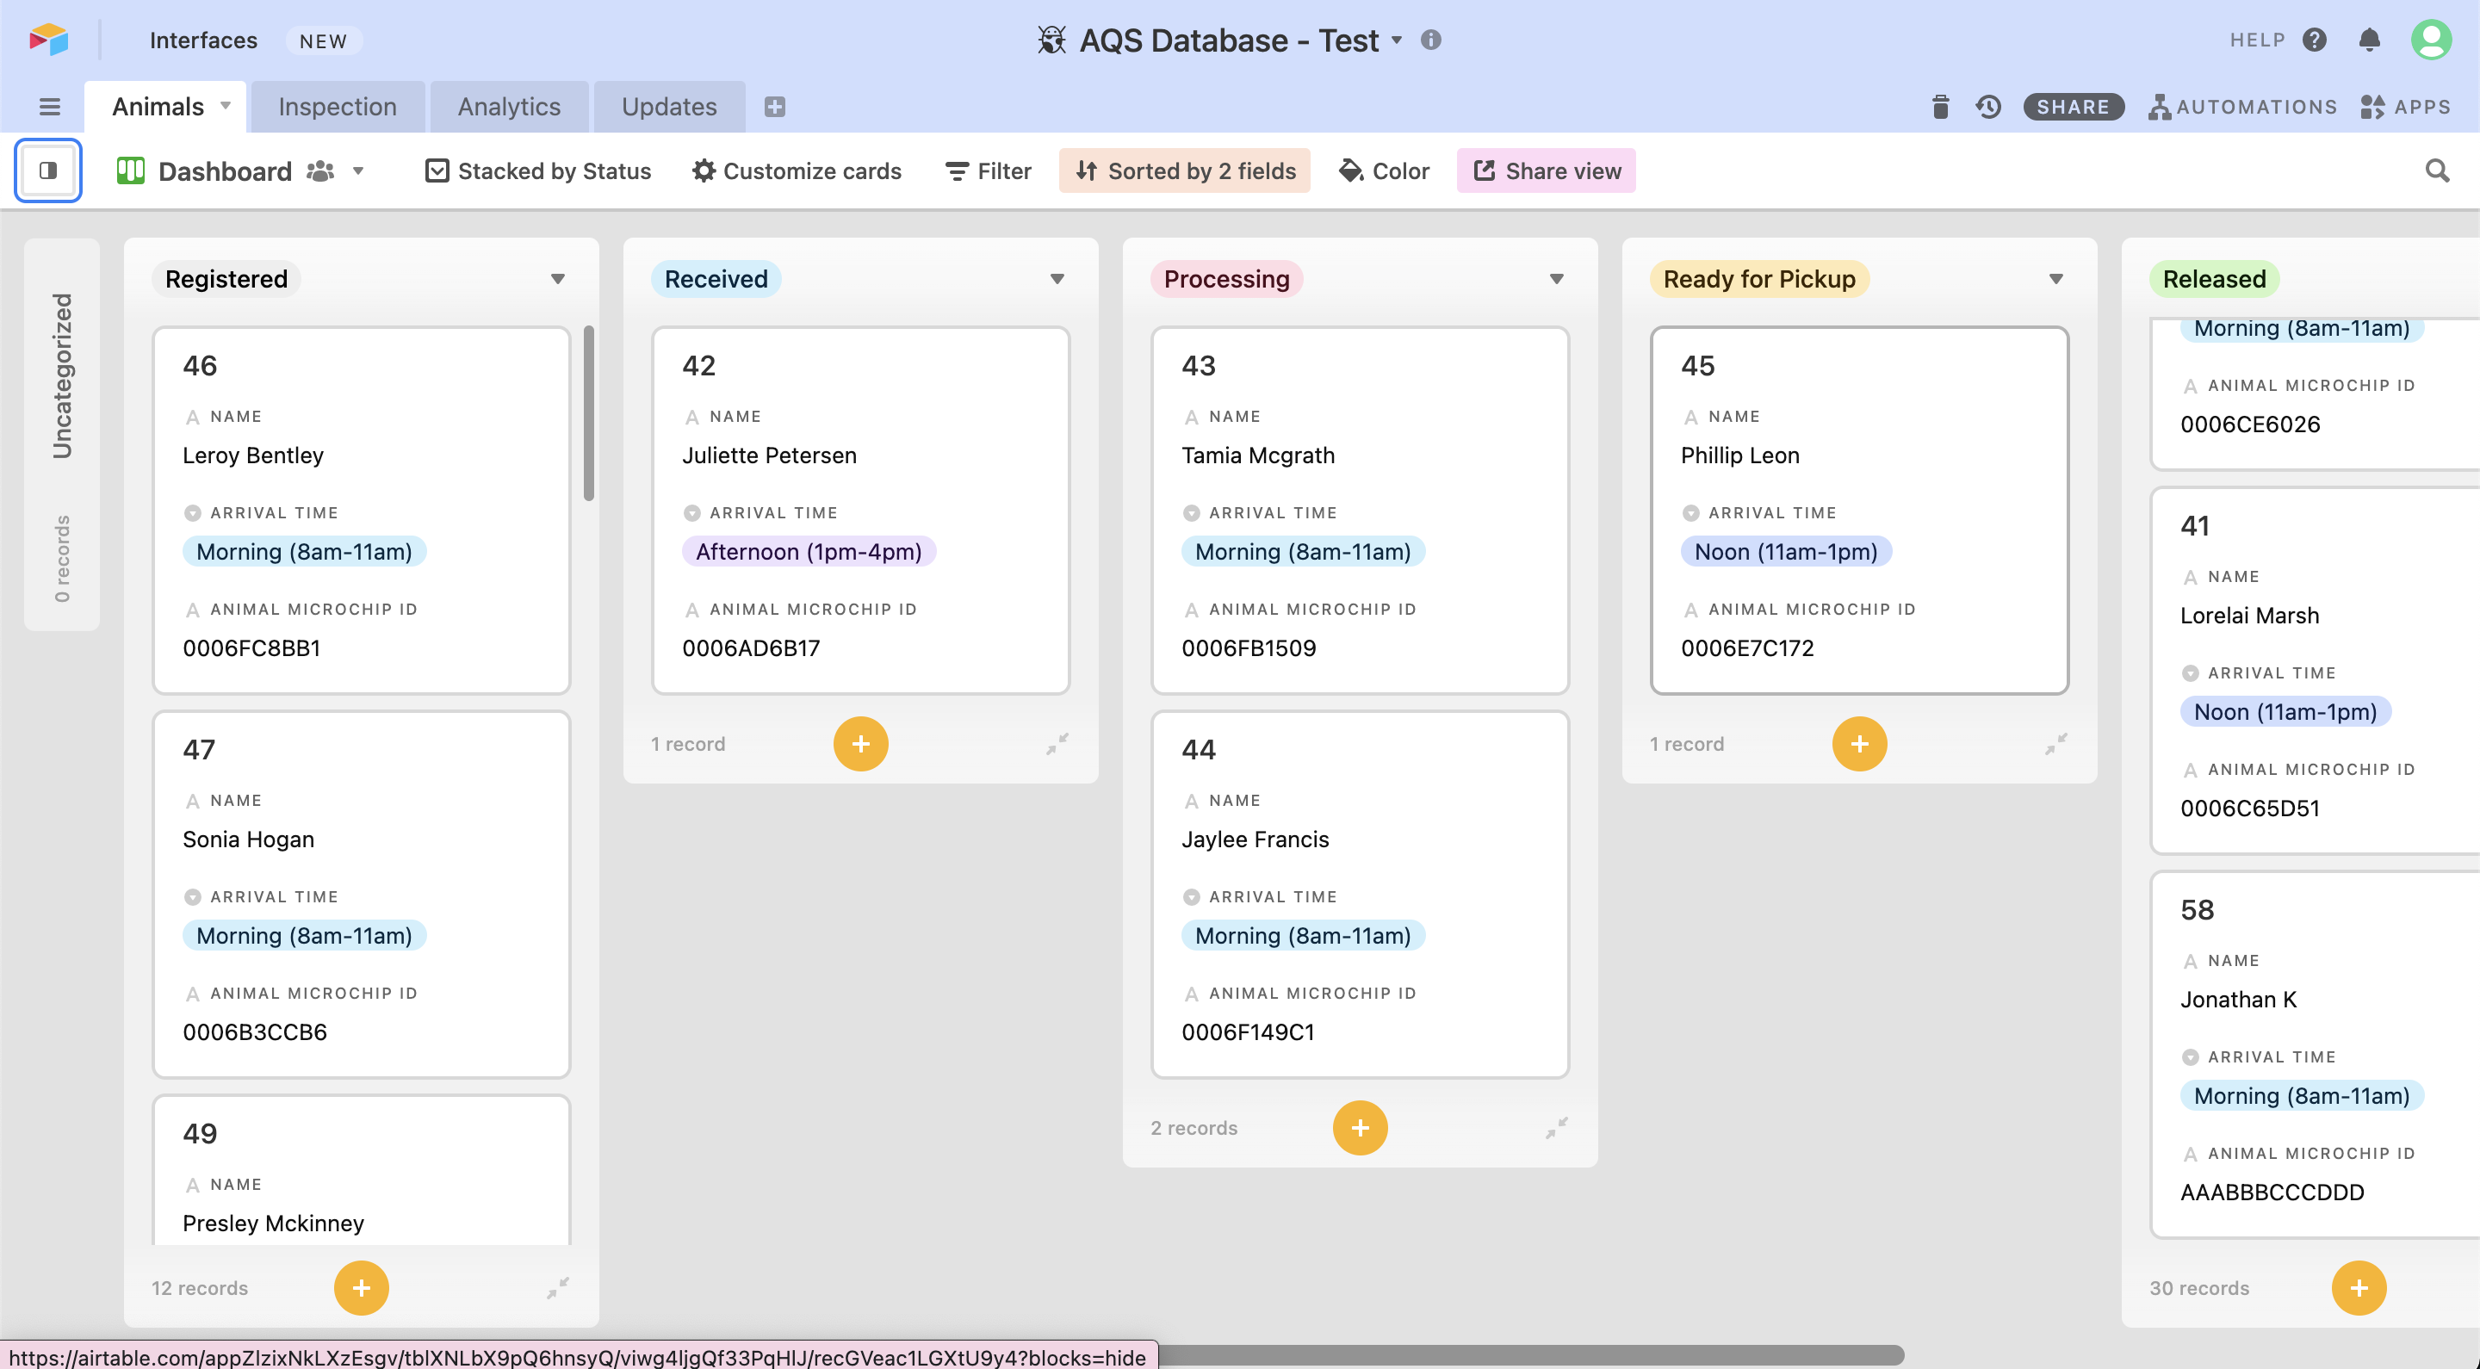Open Dashboard view options dropdown
2480x1369 pixels.
pyautogui.click(x=358, y=170)
